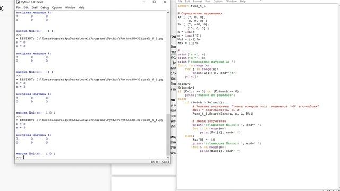
Task: Click the print('n =', n) line
Action: pos(191,54)
